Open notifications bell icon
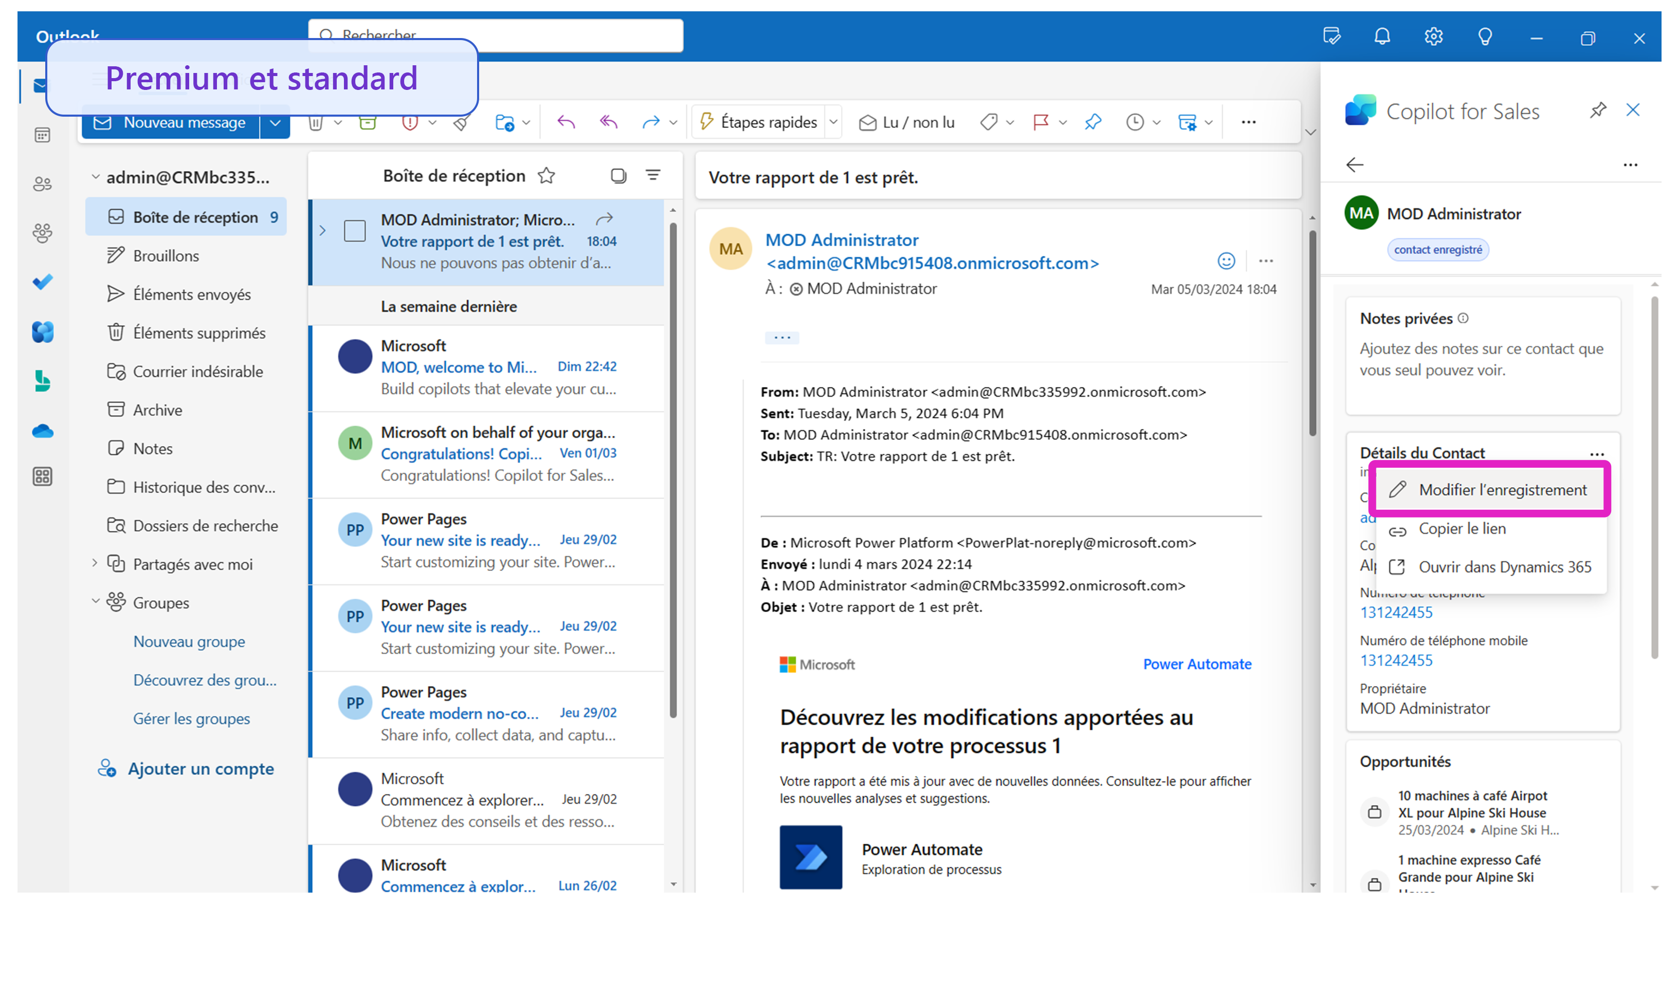 coord(1382,36)
